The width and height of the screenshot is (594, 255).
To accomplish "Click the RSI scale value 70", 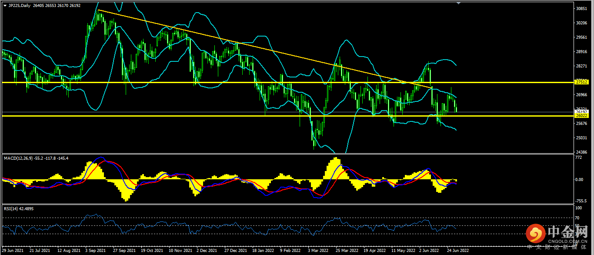I will tap(578, 218).
